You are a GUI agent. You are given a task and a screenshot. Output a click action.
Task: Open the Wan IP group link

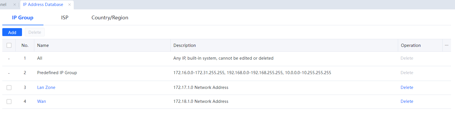[41, 101]
